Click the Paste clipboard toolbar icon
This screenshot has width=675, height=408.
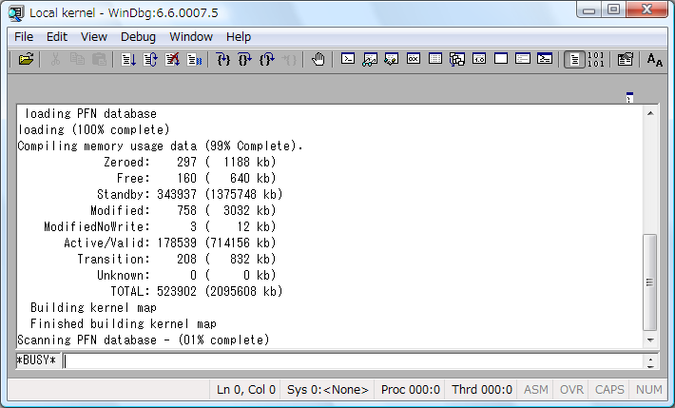[x=99, y=59]
